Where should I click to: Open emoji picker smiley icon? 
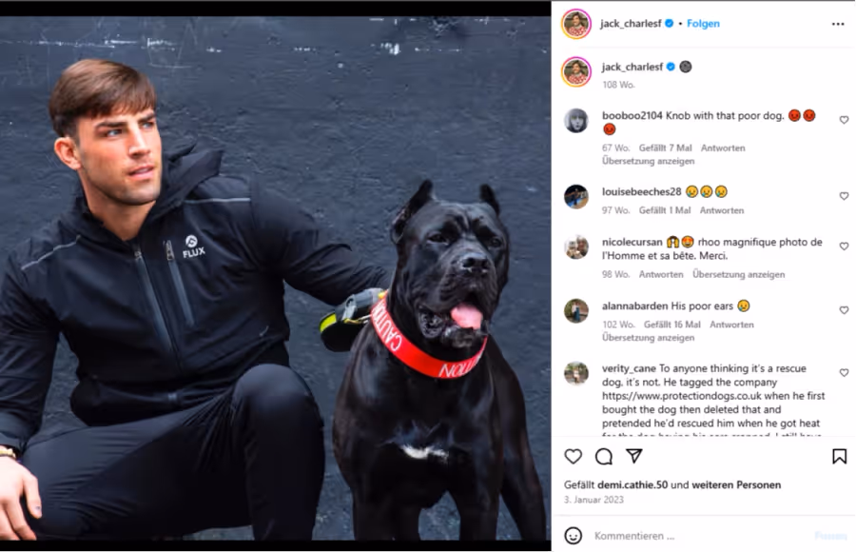(x=573, y=536)
